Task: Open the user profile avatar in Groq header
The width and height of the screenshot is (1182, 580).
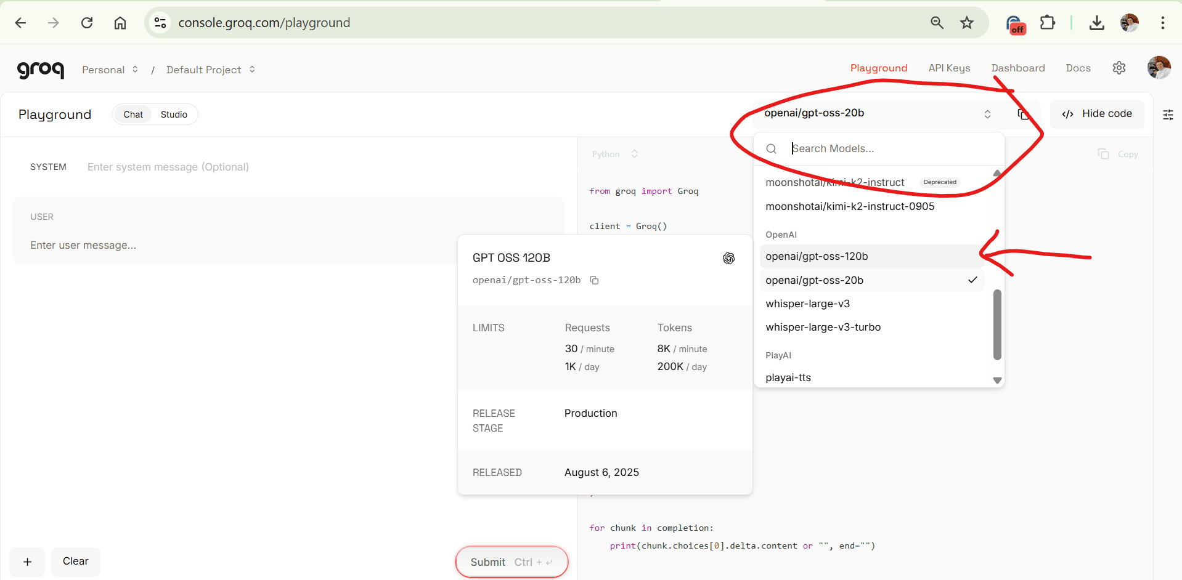Action: [1159, 68]
